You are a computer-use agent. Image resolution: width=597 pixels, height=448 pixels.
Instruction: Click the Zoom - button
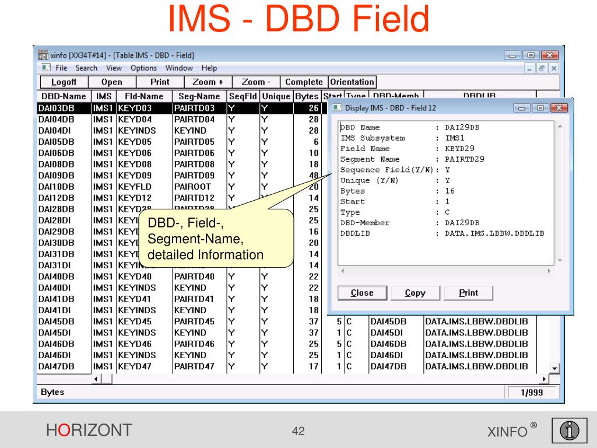[256, 82]
